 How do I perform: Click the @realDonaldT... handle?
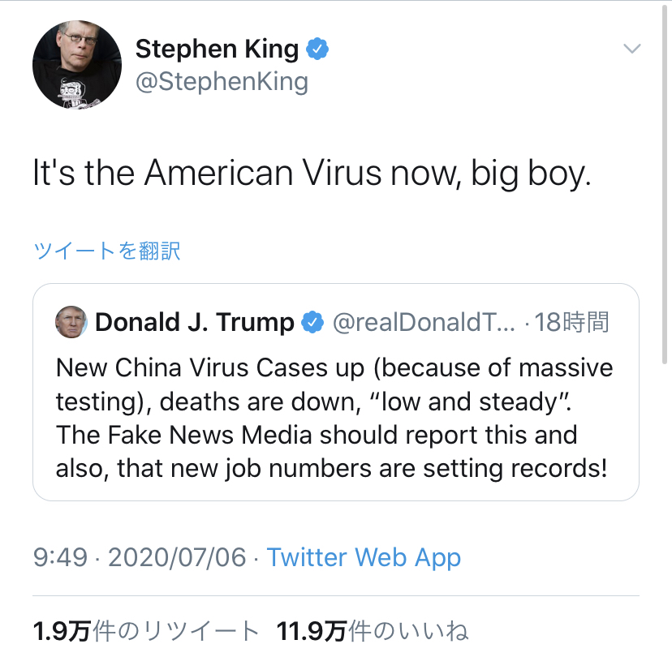pos(424,323)
